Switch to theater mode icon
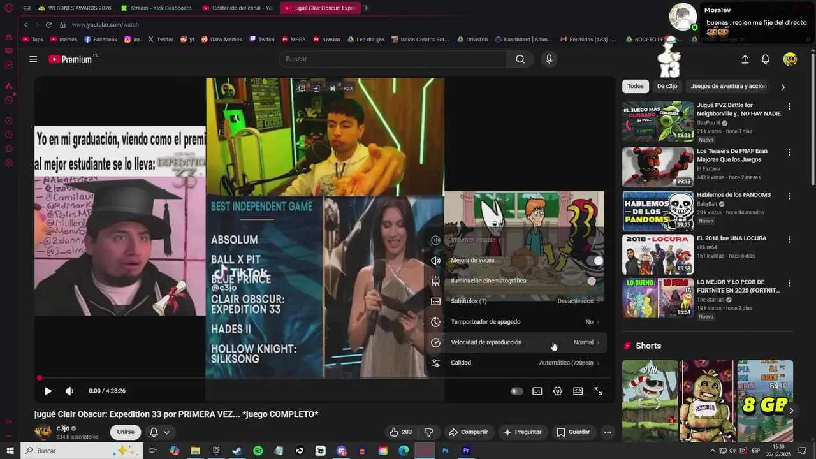This screenshot has height=459, width=816. click(x=578, y=391)
